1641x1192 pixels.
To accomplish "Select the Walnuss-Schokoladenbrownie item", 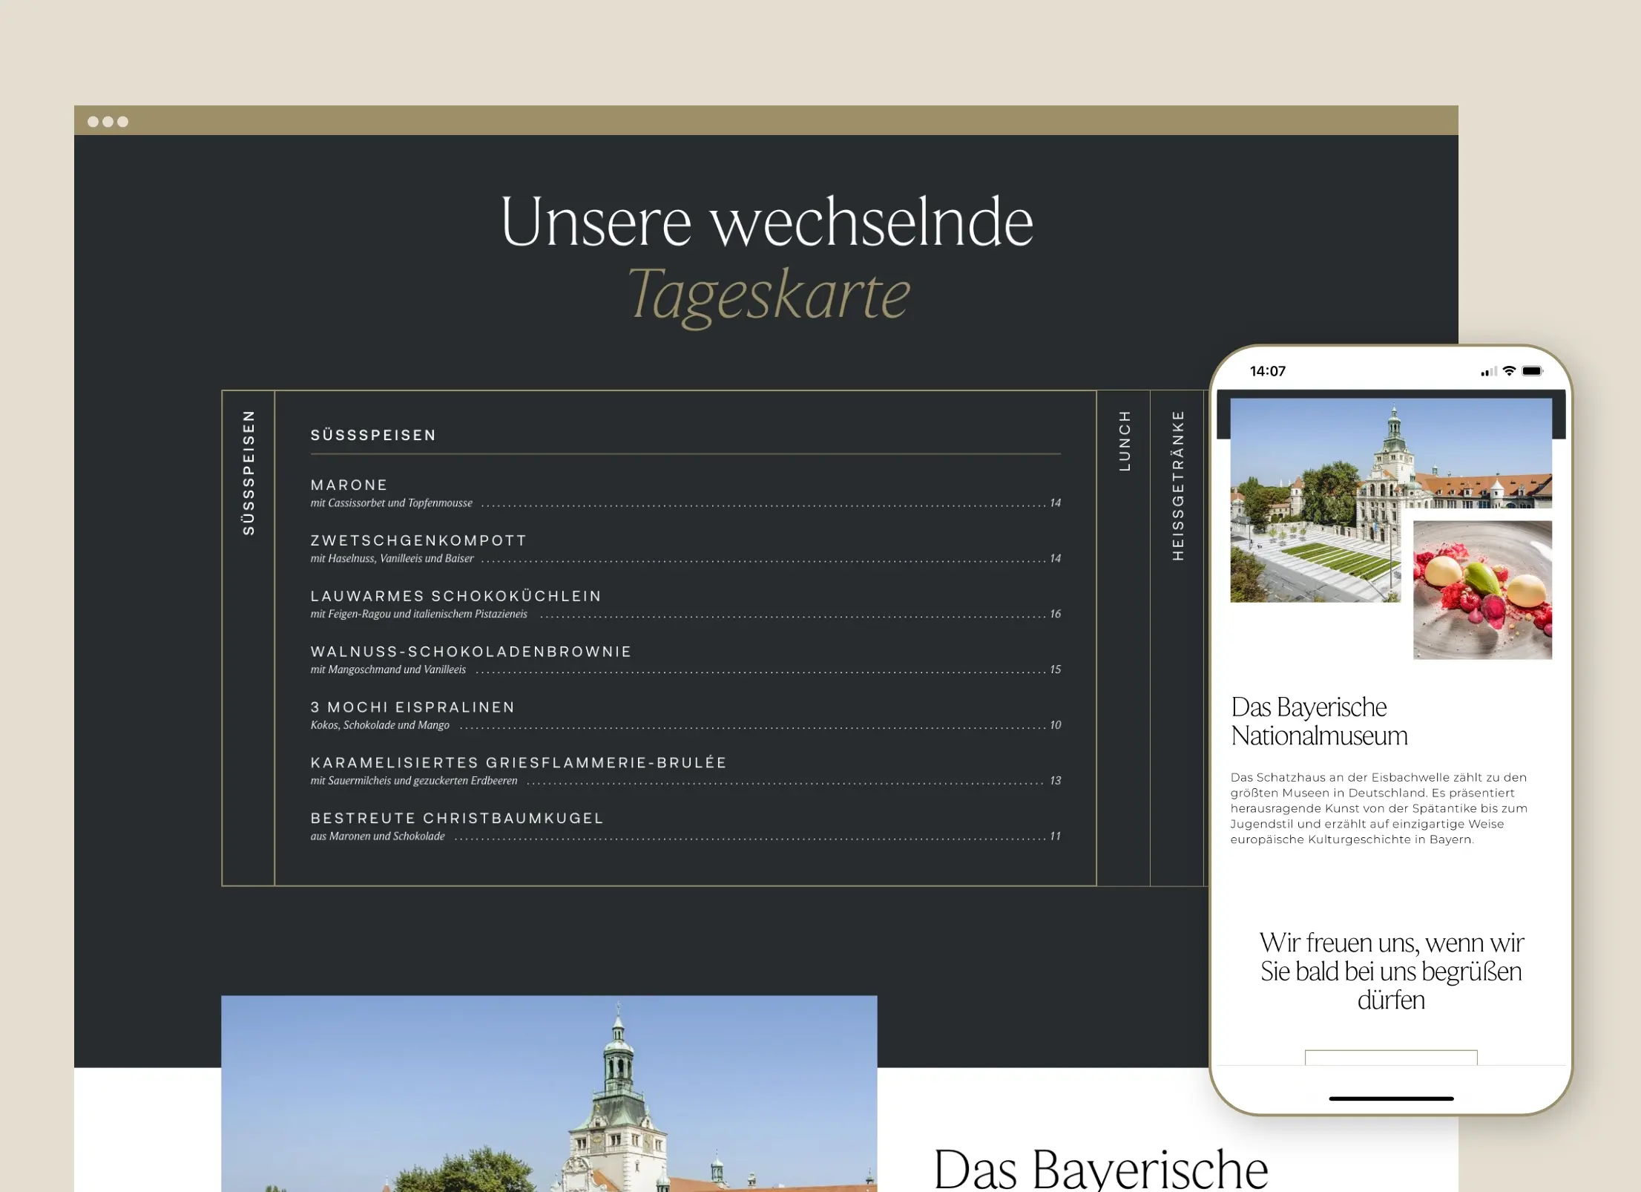I will pos(470,652).
